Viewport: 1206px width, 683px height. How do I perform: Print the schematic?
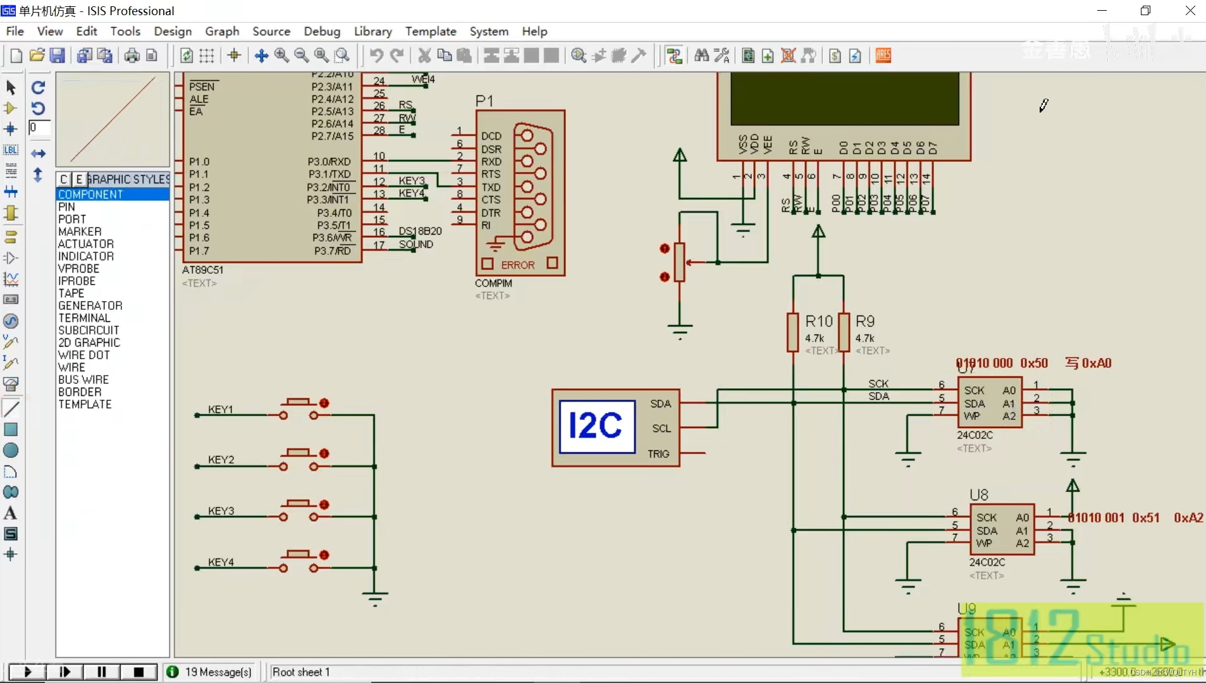132,56
